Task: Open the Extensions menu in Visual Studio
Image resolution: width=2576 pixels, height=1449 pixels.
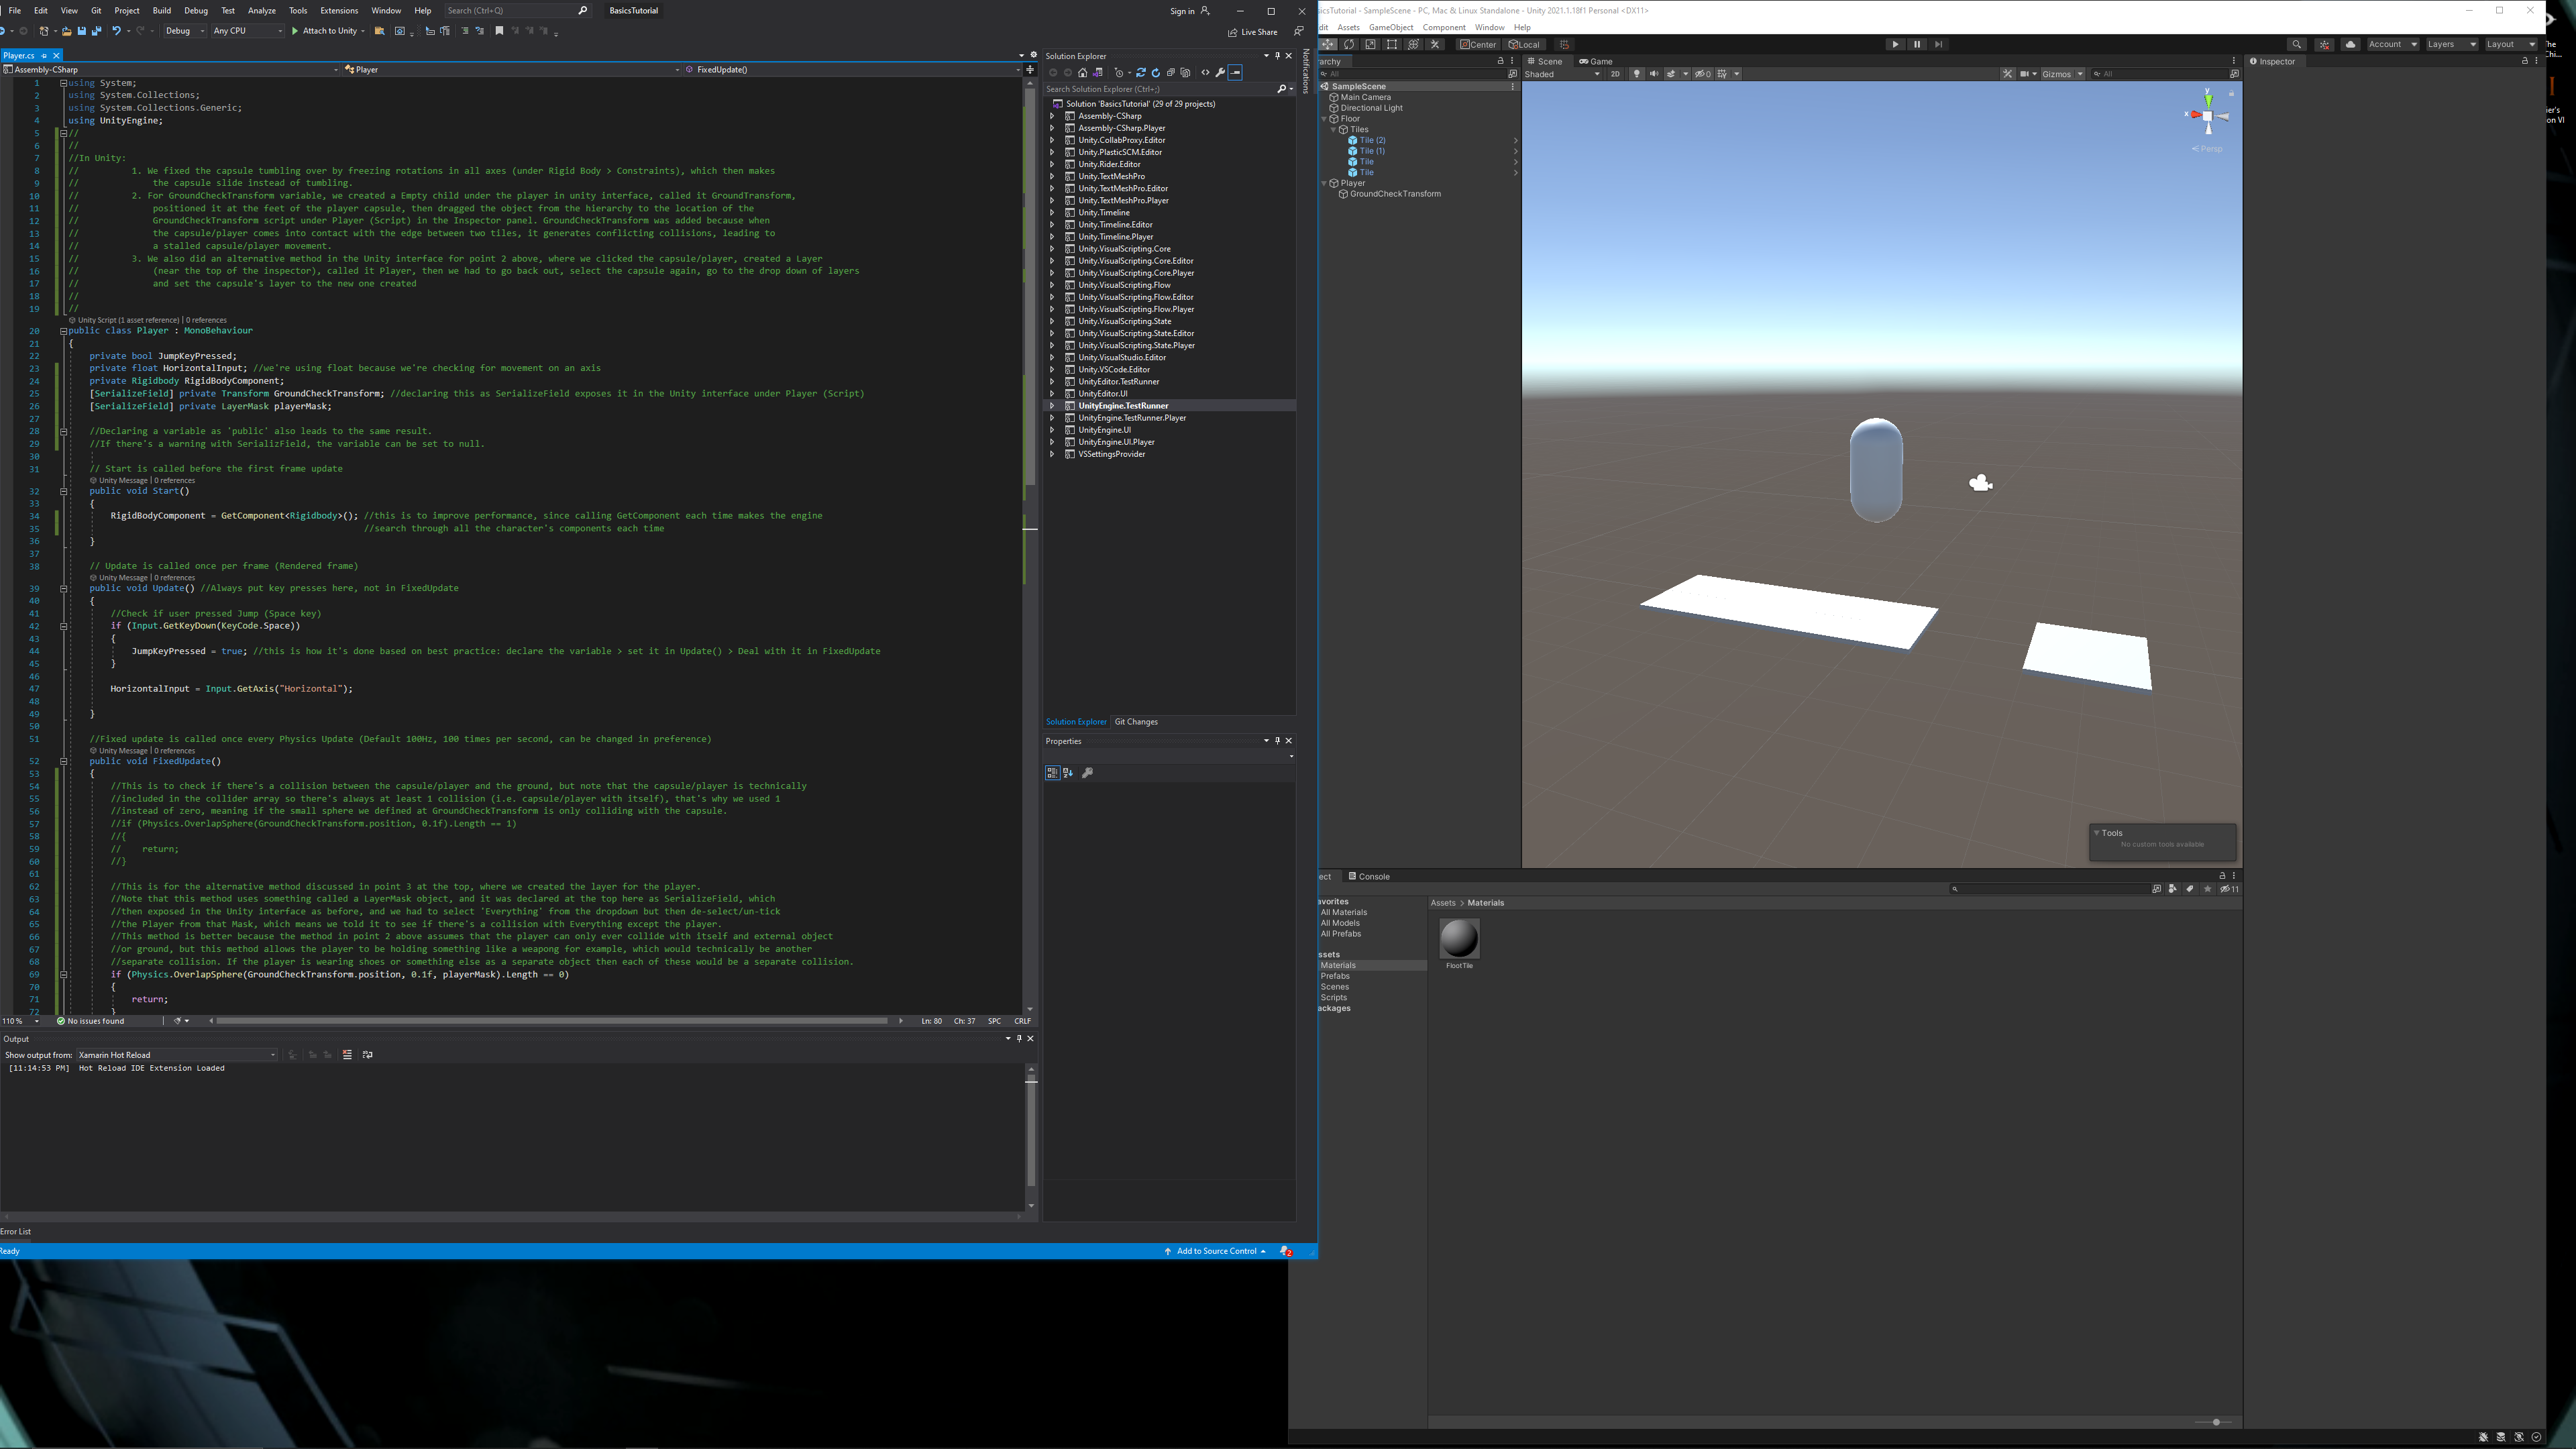Action: 339,11
